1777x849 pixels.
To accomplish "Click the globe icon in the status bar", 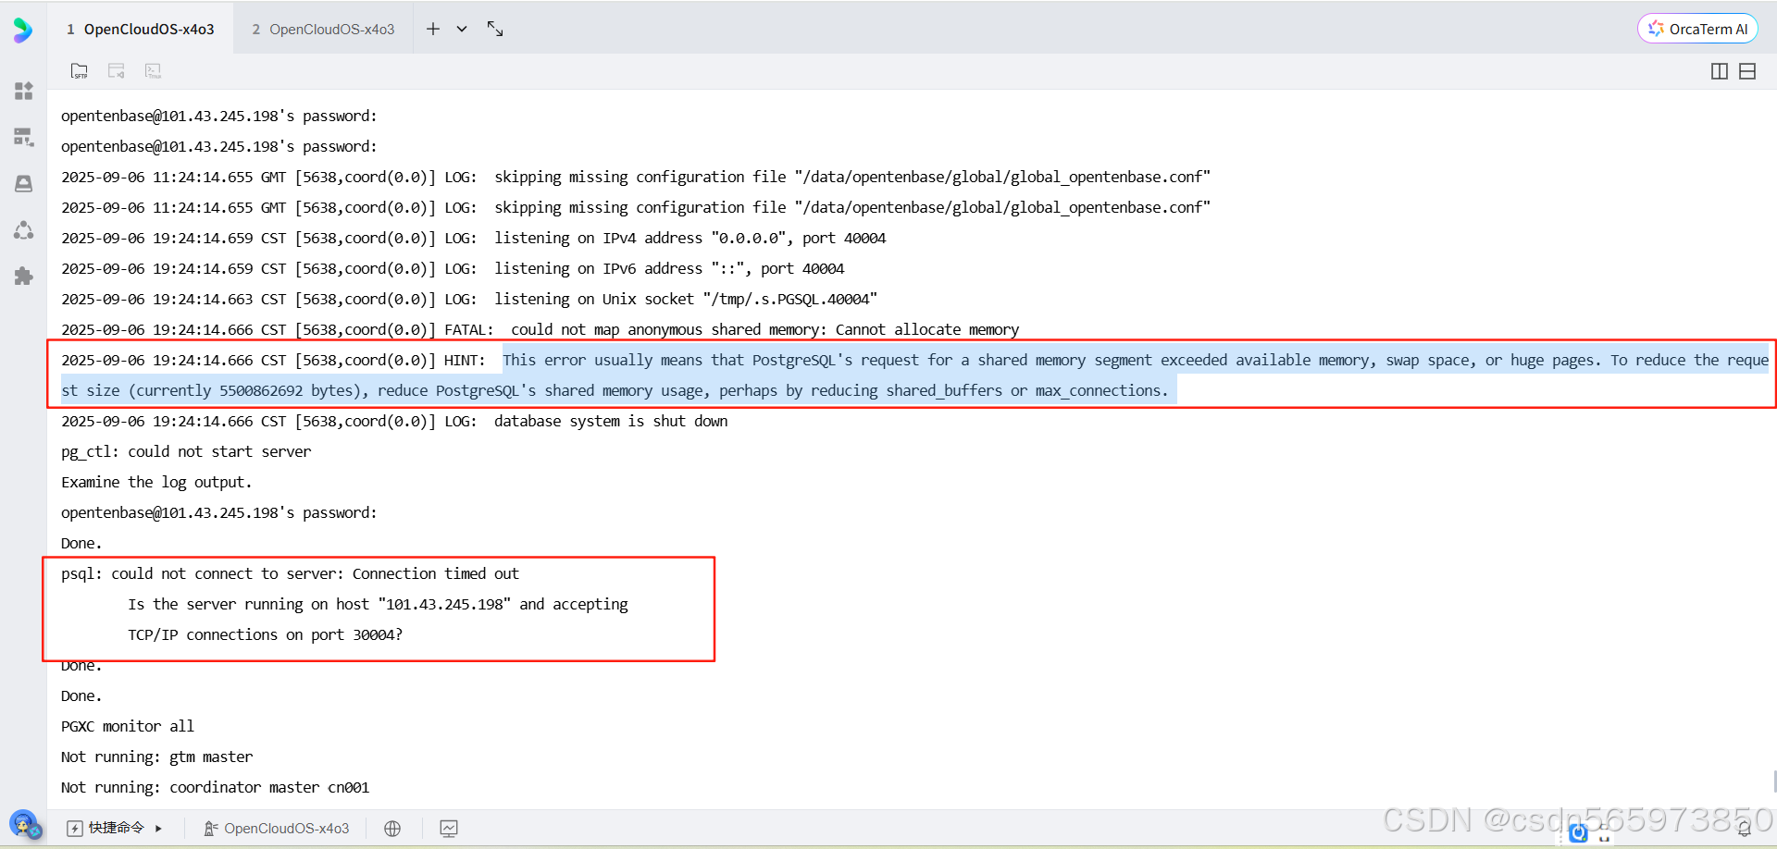I will (x=391, y=828).
